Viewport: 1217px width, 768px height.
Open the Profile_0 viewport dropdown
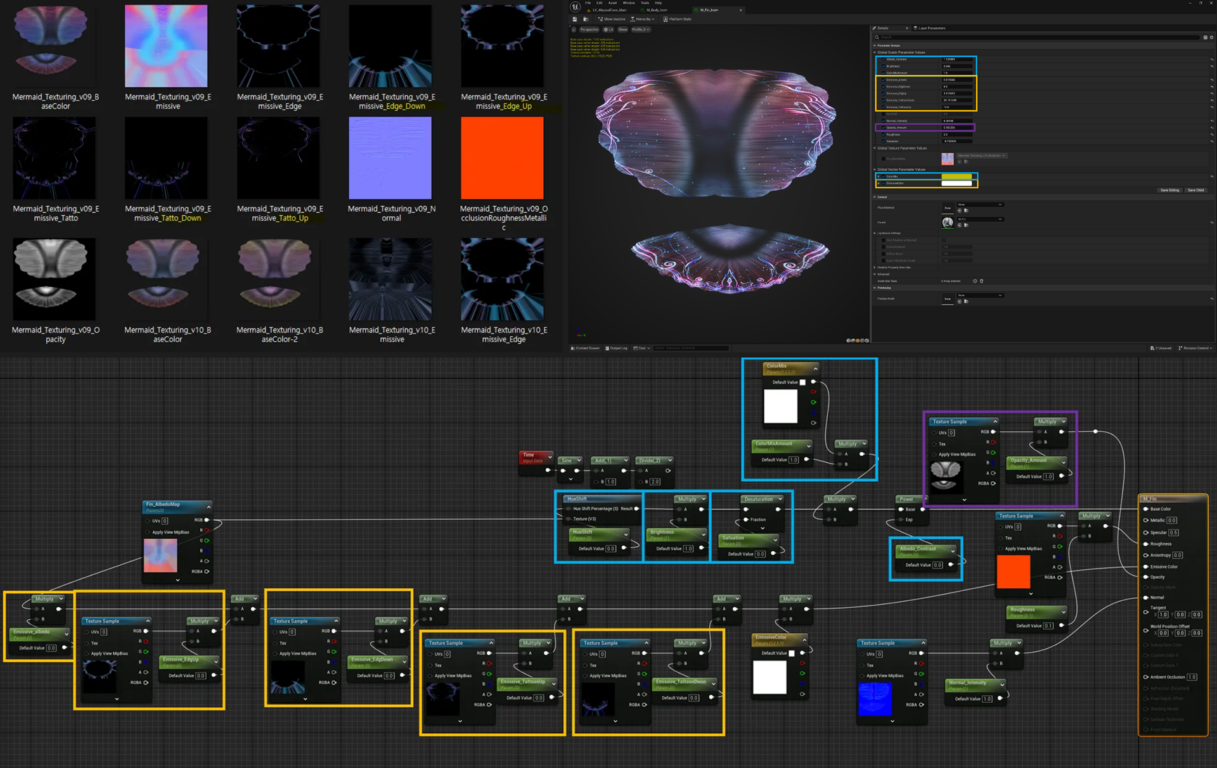[641, 29]
